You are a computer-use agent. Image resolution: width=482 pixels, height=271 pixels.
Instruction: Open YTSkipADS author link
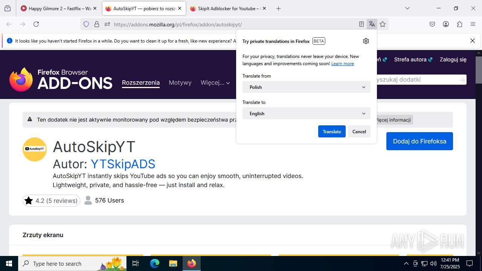tap(123, 164)
